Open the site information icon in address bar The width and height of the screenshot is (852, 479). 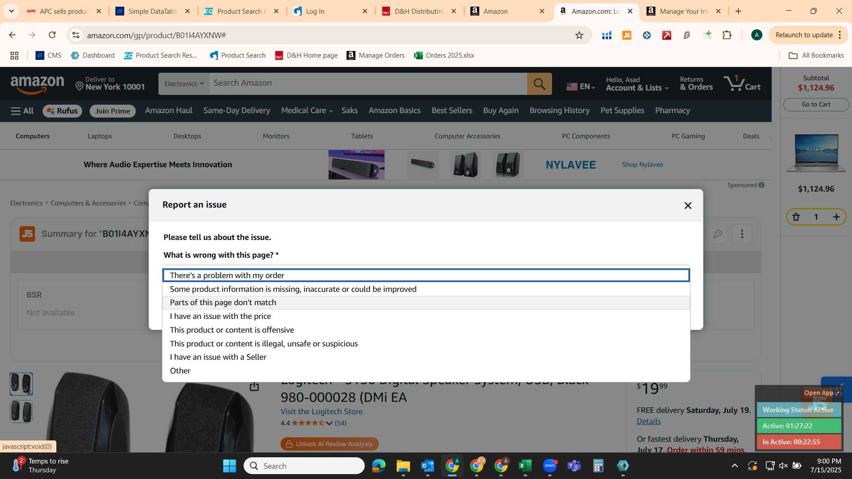(76, 35)
